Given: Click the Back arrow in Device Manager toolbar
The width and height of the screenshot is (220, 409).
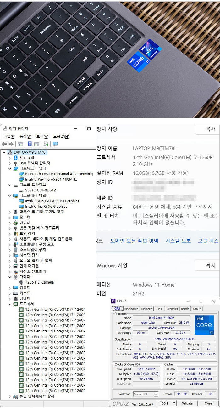Looking at the screenshot, I should click(x=4, y=144).
